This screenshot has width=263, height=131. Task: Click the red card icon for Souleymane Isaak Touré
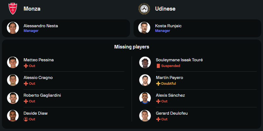(x=158, y=66)
